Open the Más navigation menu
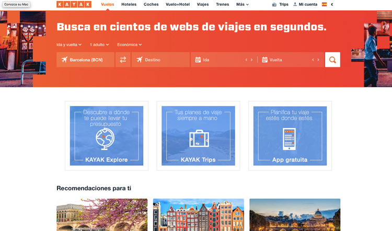The image size is (392, 231). pos(242,4)
